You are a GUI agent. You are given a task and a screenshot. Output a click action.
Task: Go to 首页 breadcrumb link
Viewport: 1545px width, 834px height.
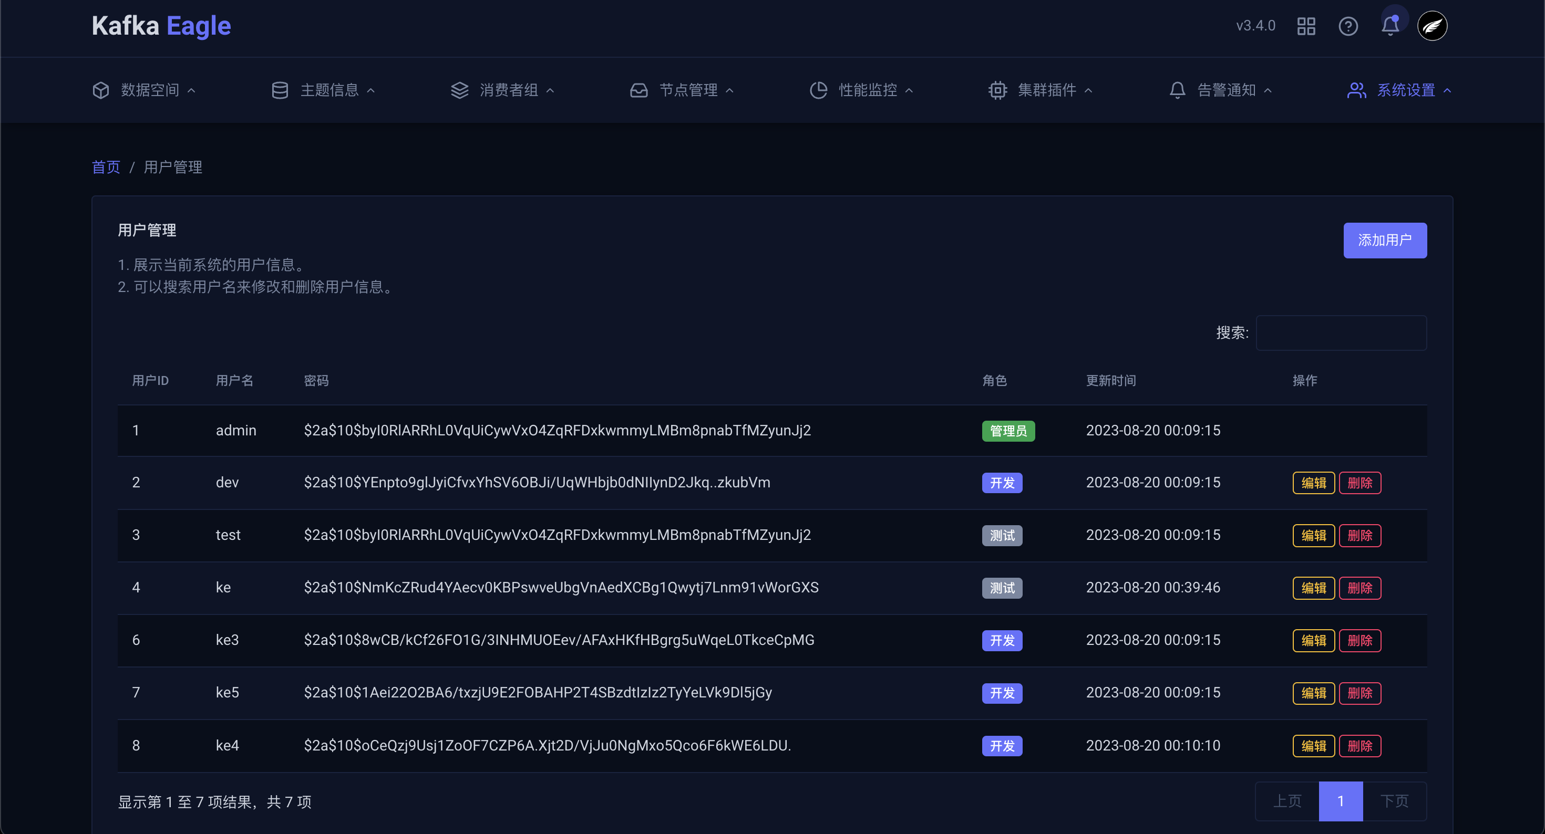click(x=106, y=168)
